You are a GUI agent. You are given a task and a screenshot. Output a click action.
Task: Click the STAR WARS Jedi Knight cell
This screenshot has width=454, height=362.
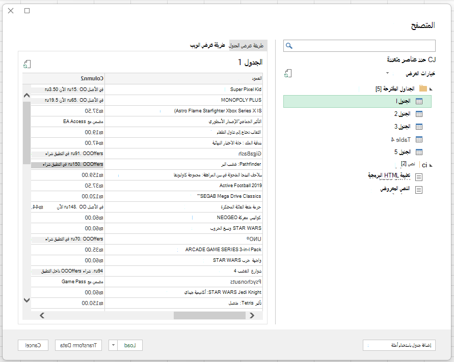pyautogui.click(x=184, y=292)
